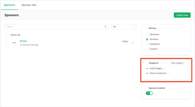195x107 pixels.
Task: Open the three-dot menu for Brella
Action: click(x=133, y=43)
